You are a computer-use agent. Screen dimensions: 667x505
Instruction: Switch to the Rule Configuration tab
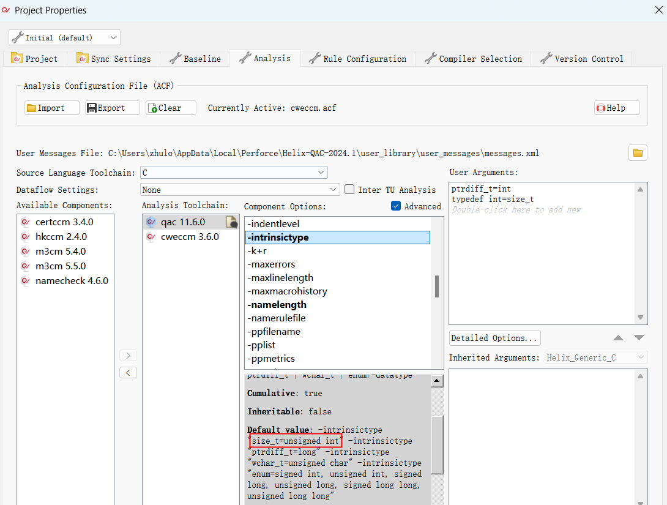click(x=357, y=59)
